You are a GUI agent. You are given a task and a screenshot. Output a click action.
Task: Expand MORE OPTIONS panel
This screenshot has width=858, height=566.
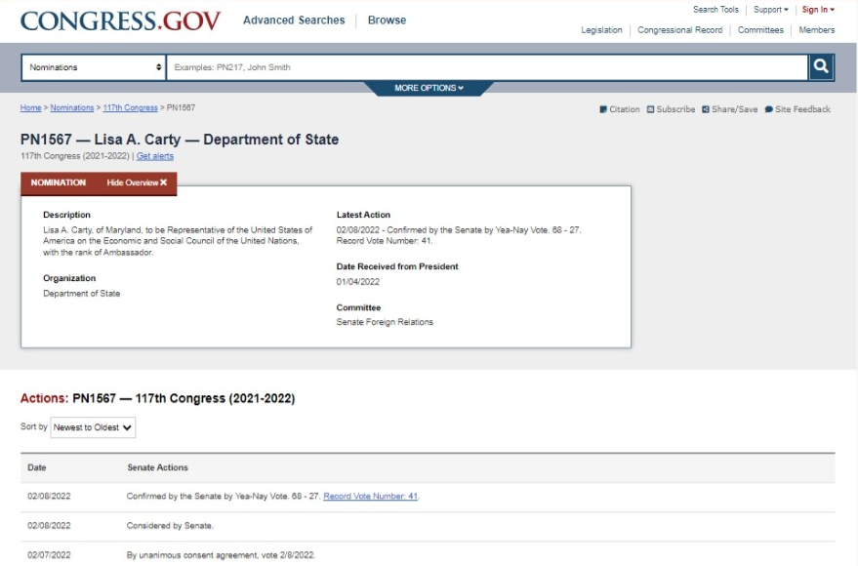coord(429,88)
